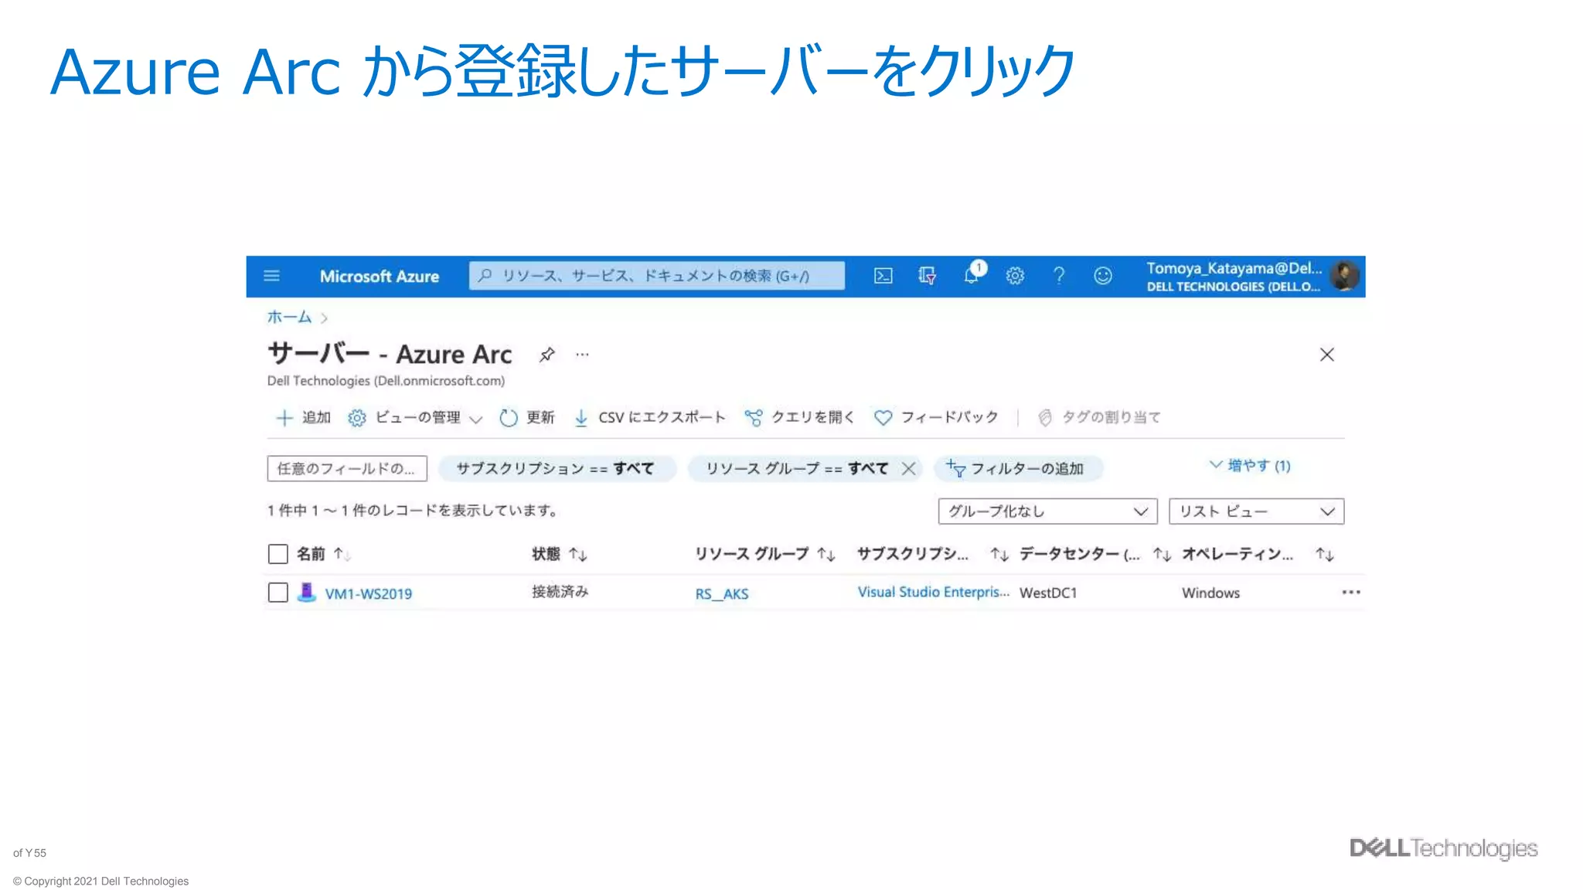The image size is (1583, 890).
Task: Click the WestDC1 datacenter cell
Action: click(1048, 593)
